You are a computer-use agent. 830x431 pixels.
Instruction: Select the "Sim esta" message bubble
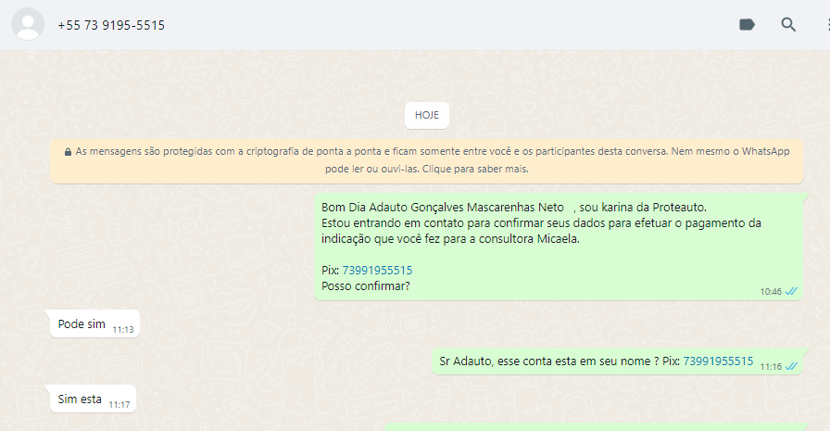click(80, 399)
